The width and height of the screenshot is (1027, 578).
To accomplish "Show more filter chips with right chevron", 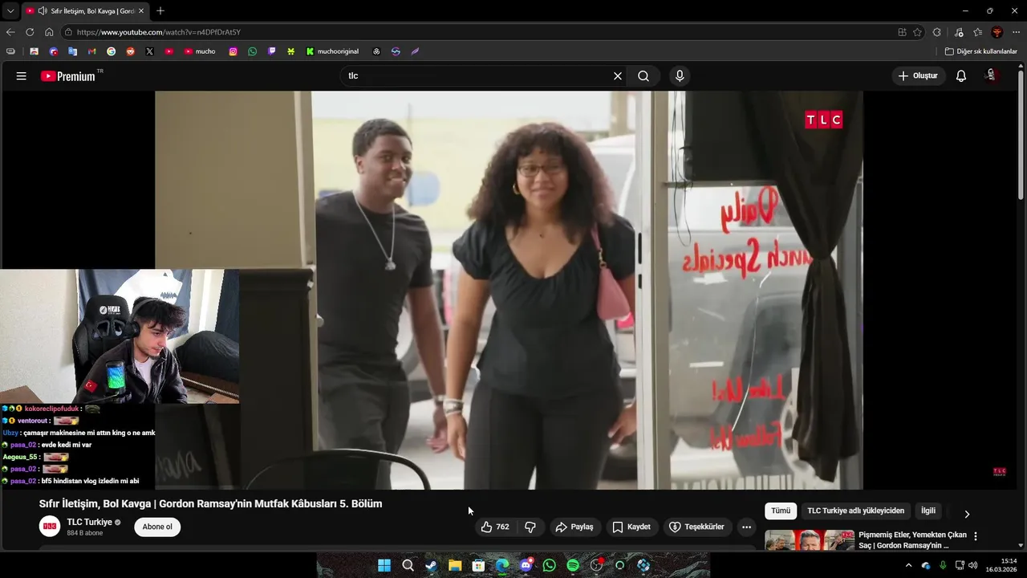I will (x=967, y=514).
